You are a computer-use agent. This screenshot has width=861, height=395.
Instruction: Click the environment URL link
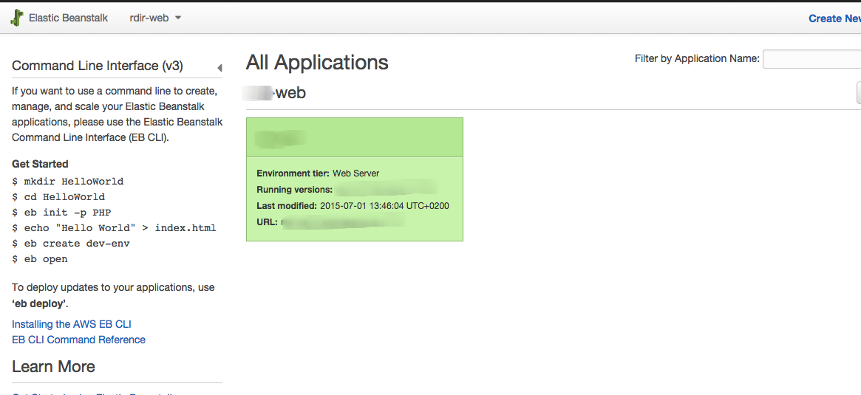343,222
